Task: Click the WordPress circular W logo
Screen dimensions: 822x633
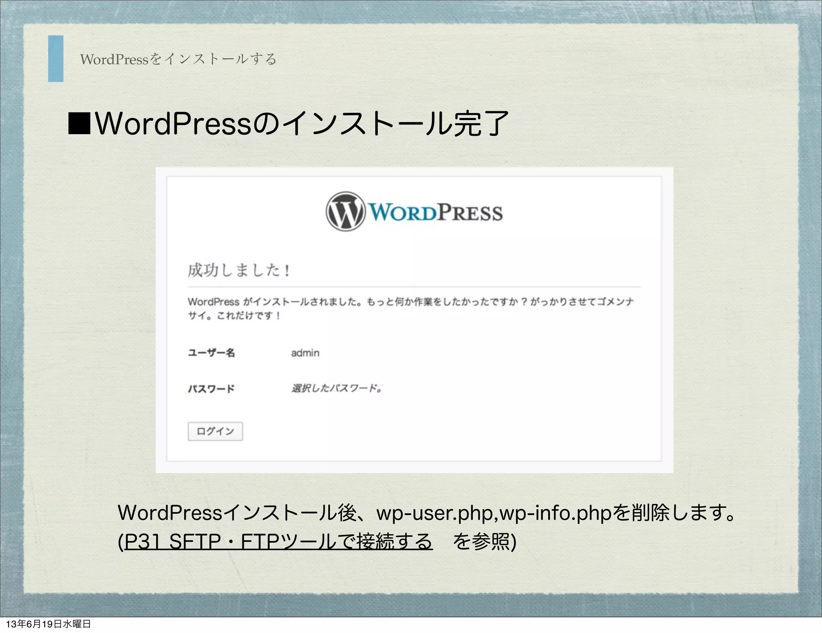Action: coord(346,211)
